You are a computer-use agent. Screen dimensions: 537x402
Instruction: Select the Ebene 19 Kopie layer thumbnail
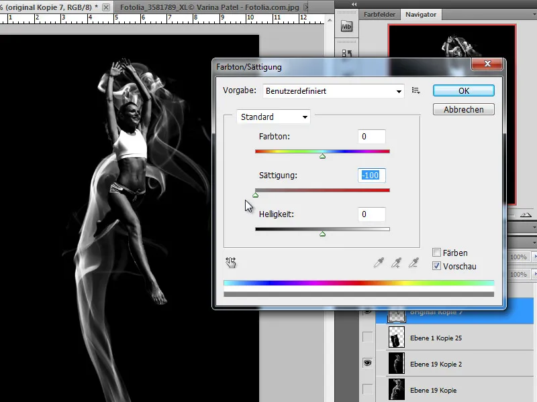397,389
